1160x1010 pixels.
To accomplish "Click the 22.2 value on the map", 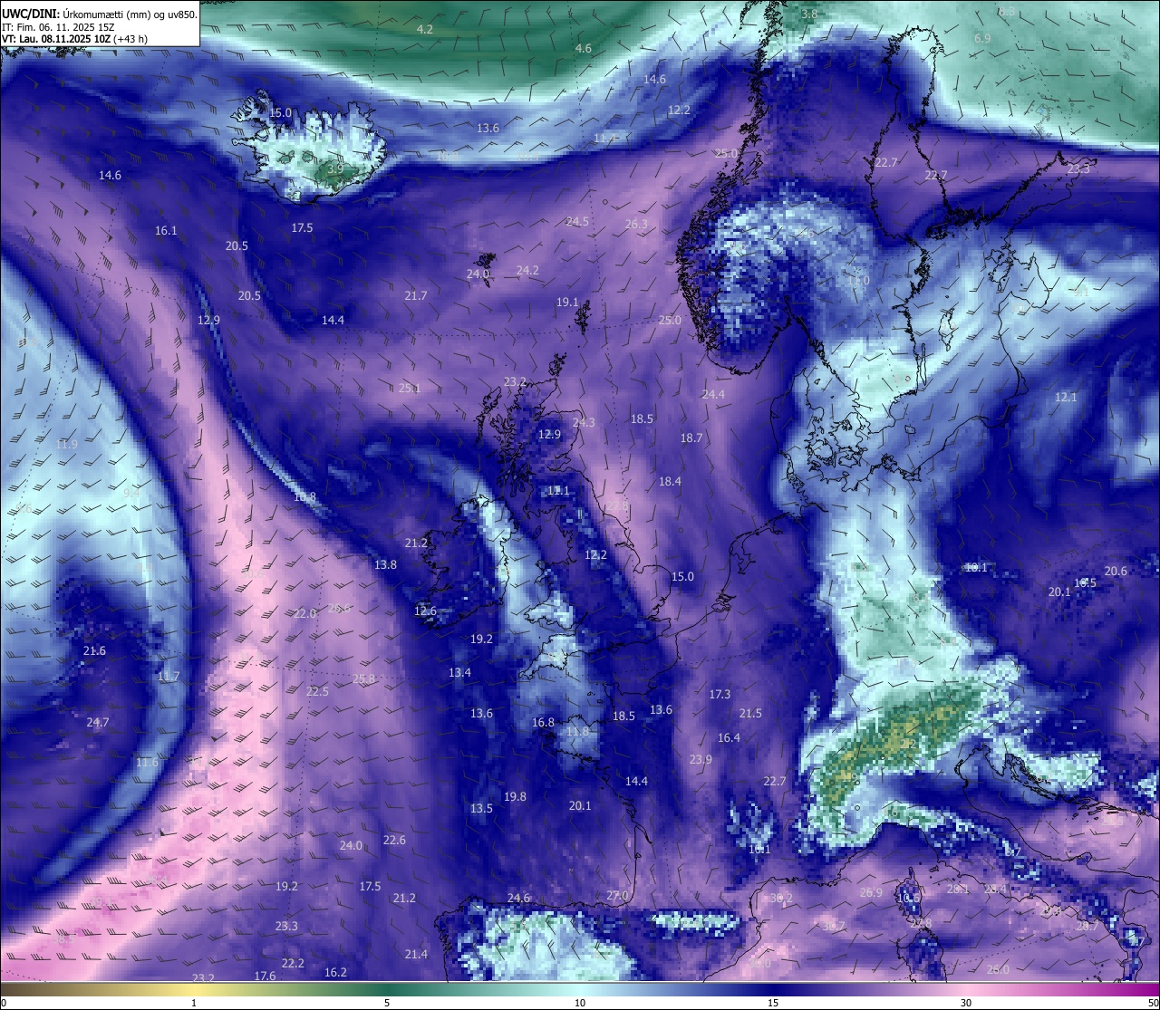I will pos(293,964).
